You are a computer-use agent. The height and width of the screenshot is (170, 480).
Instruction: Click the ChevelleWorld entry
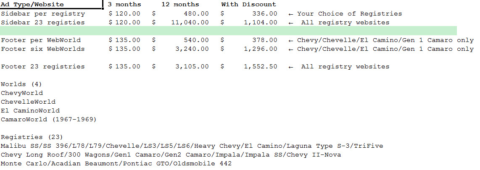click(28, 102)
